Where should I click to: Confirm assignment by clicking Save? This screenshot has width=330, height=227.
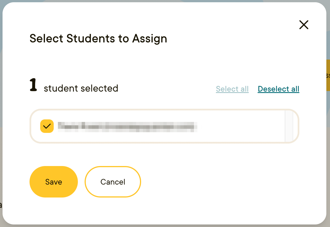(53, 182)
